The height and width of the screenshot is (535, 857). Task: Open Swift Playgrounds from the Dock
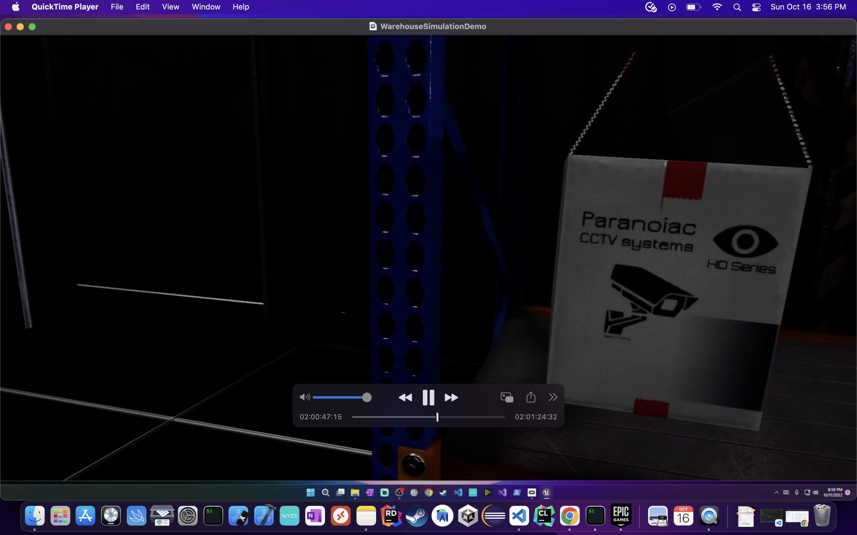tap(136, 516)
